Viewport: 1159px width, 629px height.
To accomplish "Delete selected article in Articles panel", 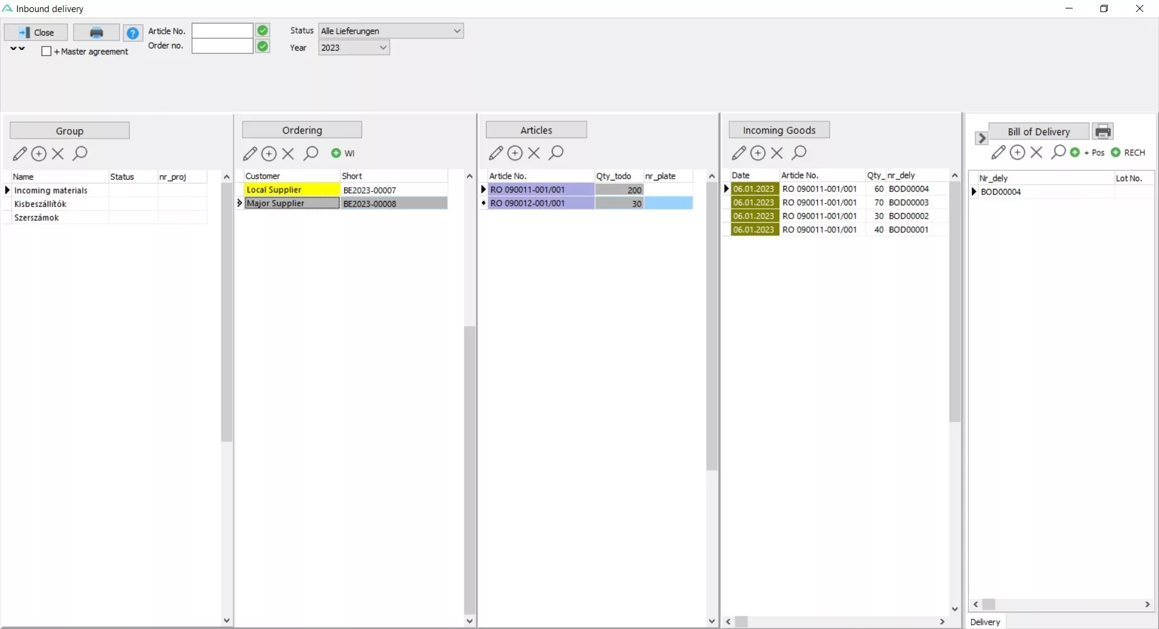I will coord(534,153).
